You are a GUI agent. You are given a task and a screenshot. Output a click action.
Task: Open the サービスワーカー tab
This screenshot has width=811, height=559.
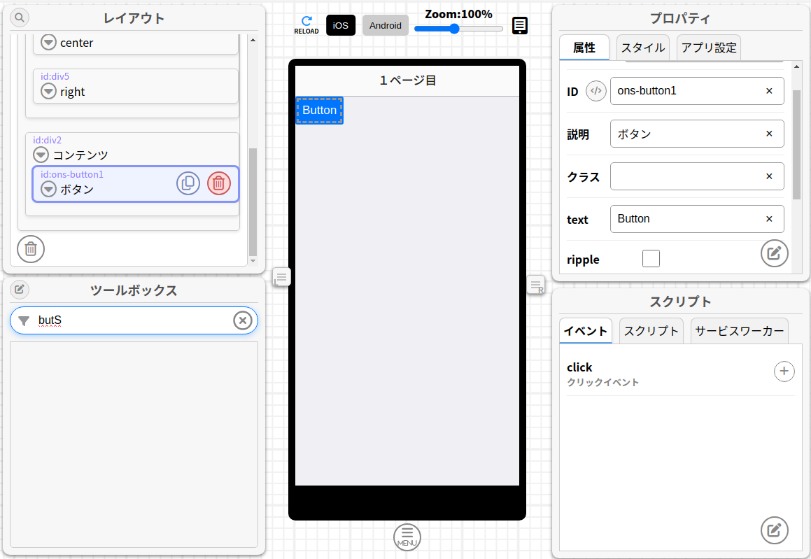coord(739,330)
